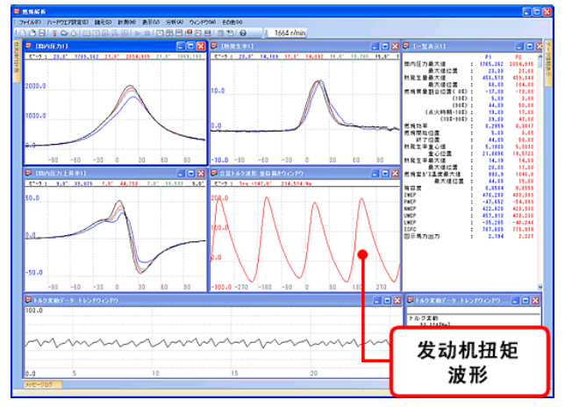Click the 筒内圧力1 window title icon
The image size is (565, 407).
pyautogui.click(x=28, y=46)
